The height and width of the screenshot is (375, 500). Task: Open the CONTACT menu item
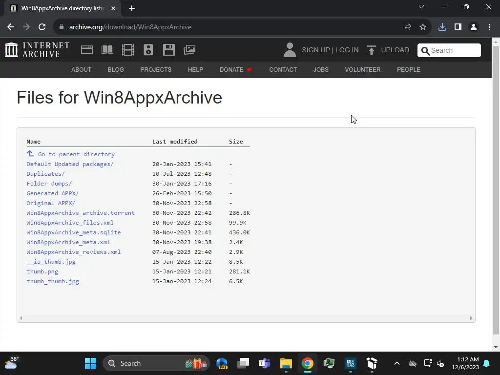click(x=283, y=69)
